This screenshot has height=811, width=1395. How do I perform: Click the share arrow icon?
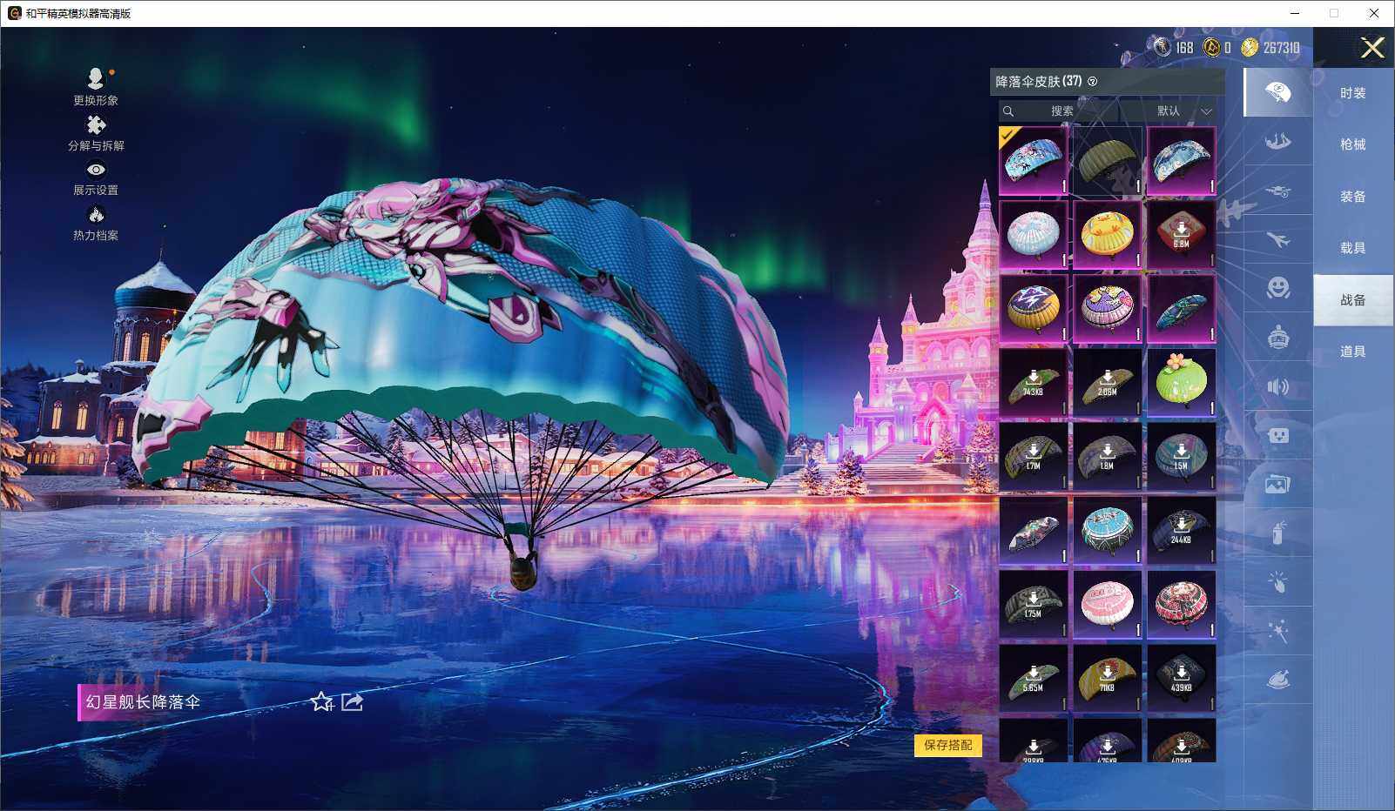point(353,701)
